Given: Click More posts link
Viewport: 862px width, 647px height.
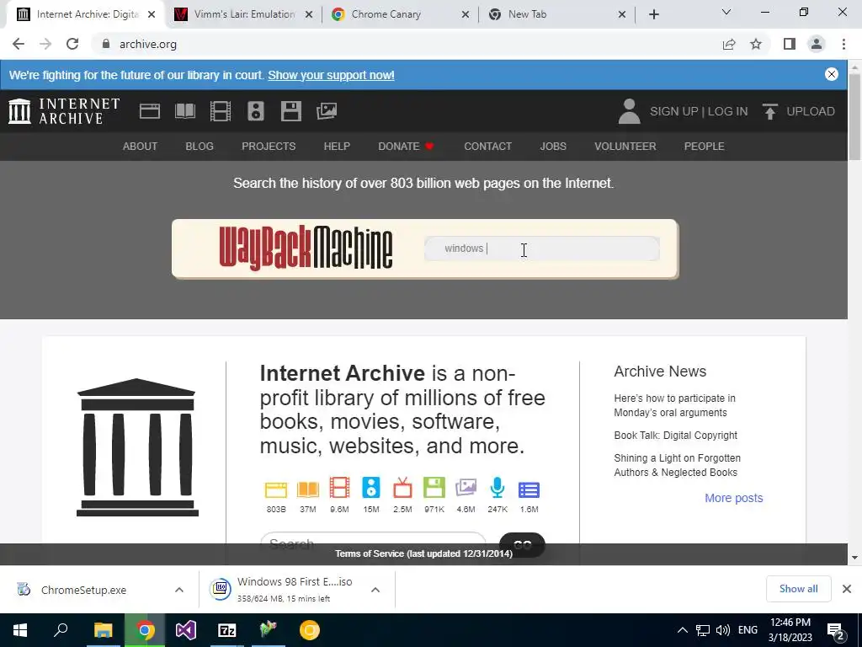Looking at the screenshot, I should pos(733,498).
